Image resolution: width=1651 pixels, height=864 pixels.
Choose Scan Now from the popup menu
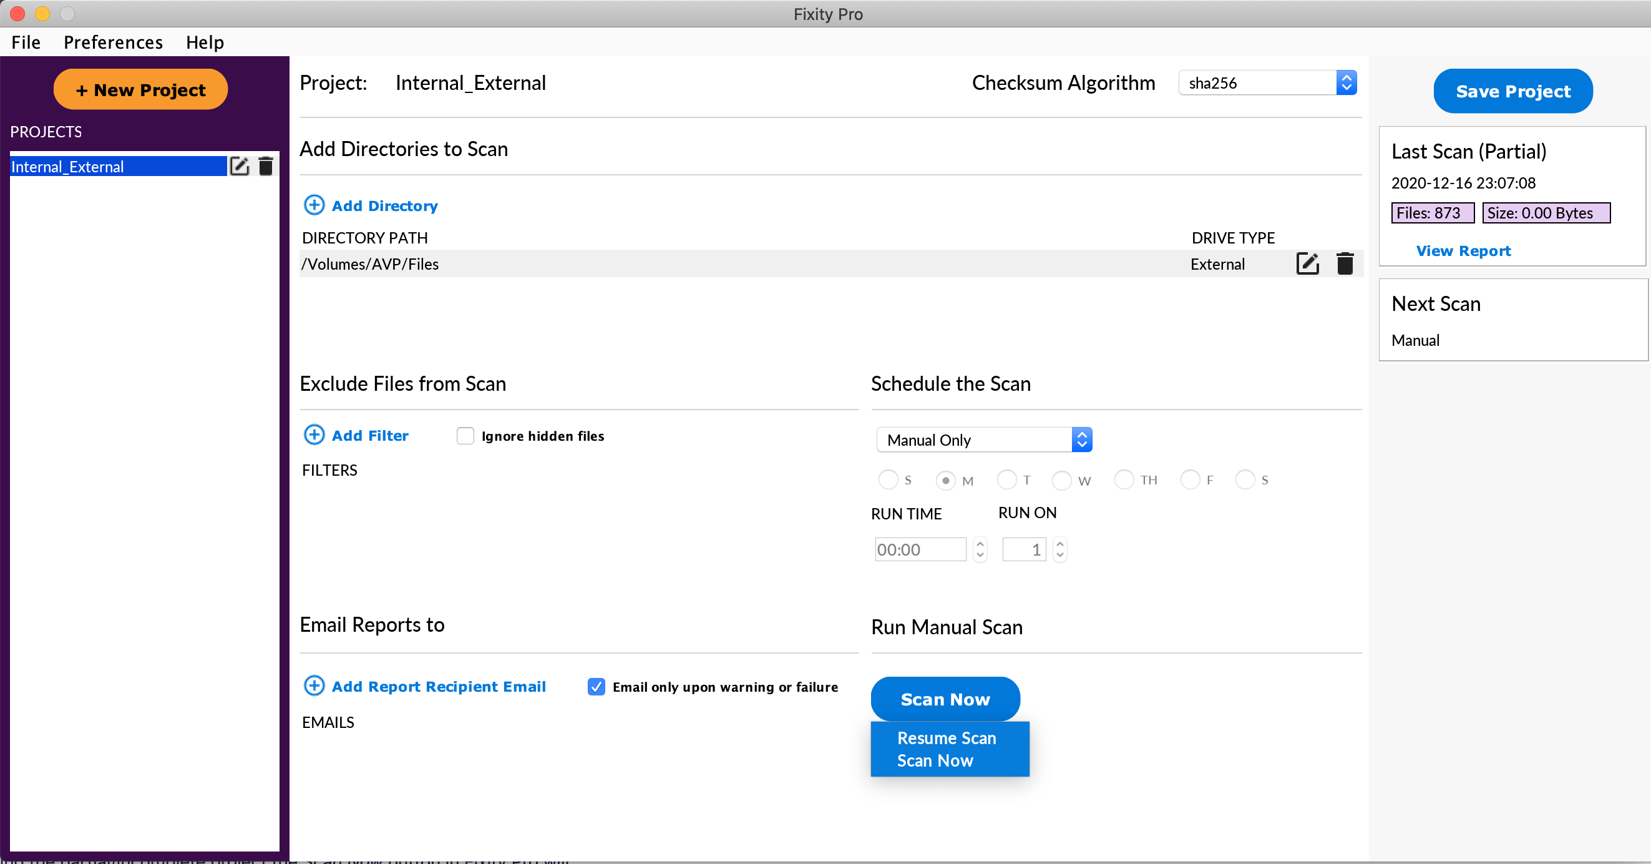[935, 761]
